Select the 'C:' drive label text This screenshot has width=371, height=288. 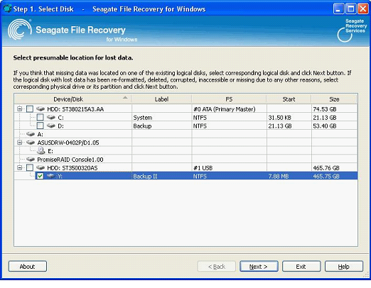pyautogui.click(x=60, y=118)
